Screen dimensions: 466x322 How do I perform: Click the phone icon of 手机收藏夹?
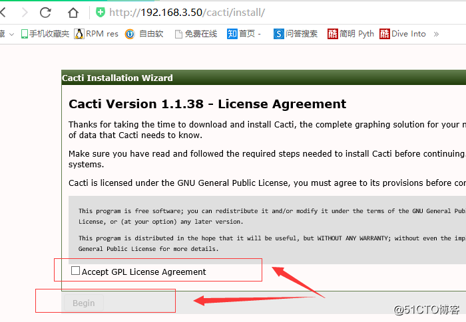click(25, 34)
